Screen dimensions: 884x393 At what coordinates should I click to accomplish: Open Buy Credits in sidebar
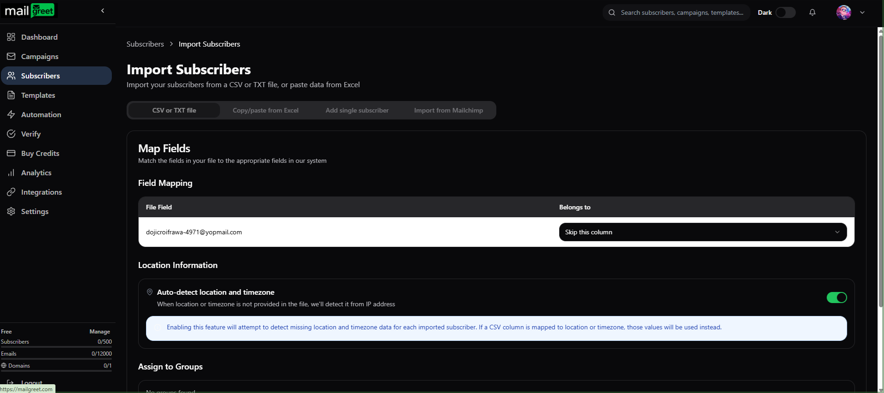coord(56,153)
